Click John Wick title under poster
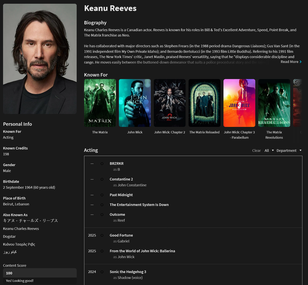Image resolution: width=308 pixels, height=285 pixels. pos(135,132)
